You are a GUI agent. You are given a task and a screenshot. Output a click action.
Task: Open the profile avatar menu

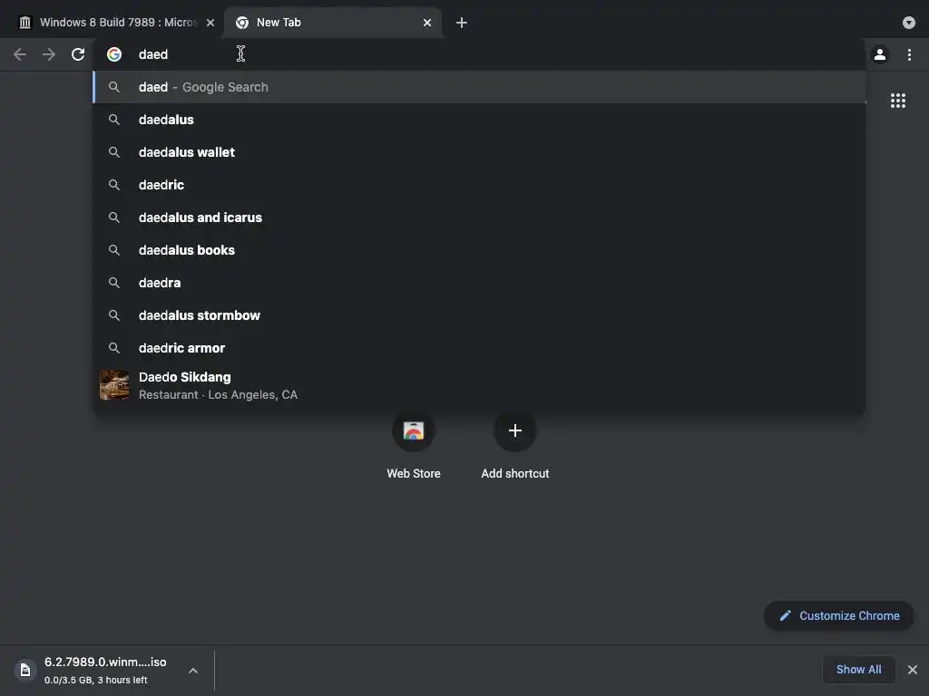click(880, 54)
